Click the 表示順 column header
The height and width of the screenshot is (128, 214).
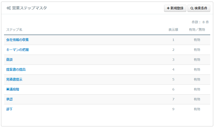(x=173, y=30)
